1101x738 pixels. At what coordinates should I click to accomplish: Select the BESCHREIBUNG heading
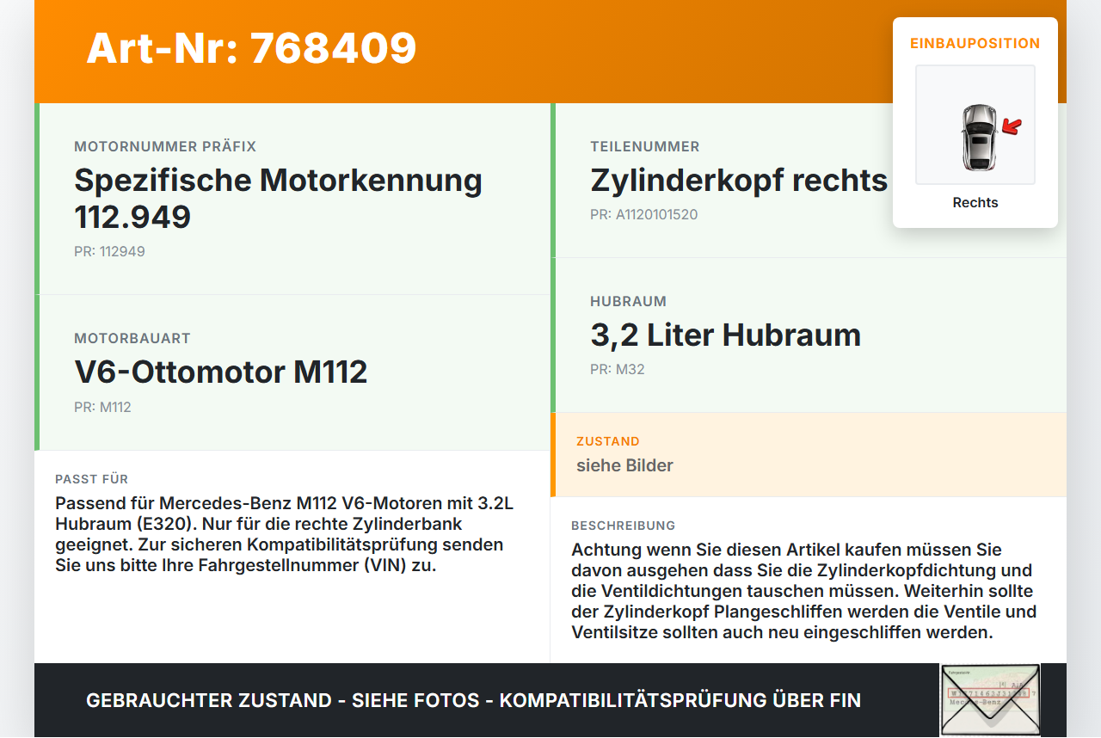tap(624, 526)
